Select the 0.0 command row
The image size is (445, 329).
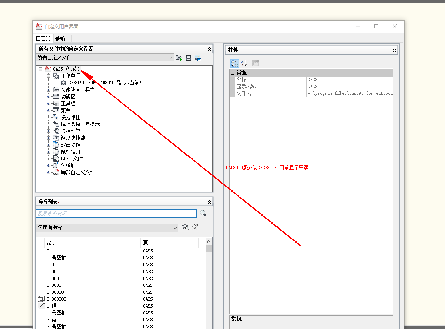50,265
